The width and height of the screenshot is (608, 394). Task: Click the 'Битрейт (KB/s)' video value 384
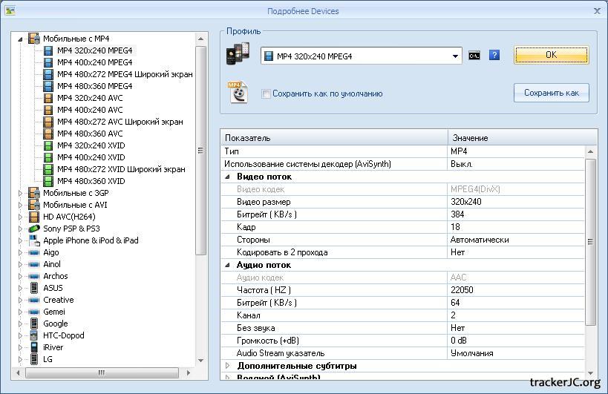click(x=458, y=214)
